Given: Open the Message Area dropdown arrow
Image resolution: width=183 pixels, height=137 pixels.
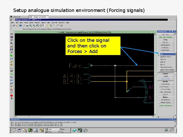Looking at the screenshot, I should click(170, 119).
